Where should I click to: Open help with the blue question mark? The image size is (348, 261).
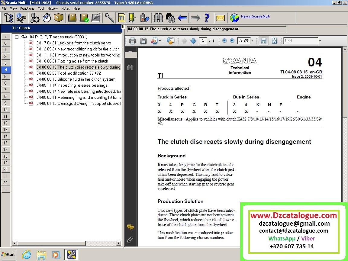pos(207,18)
